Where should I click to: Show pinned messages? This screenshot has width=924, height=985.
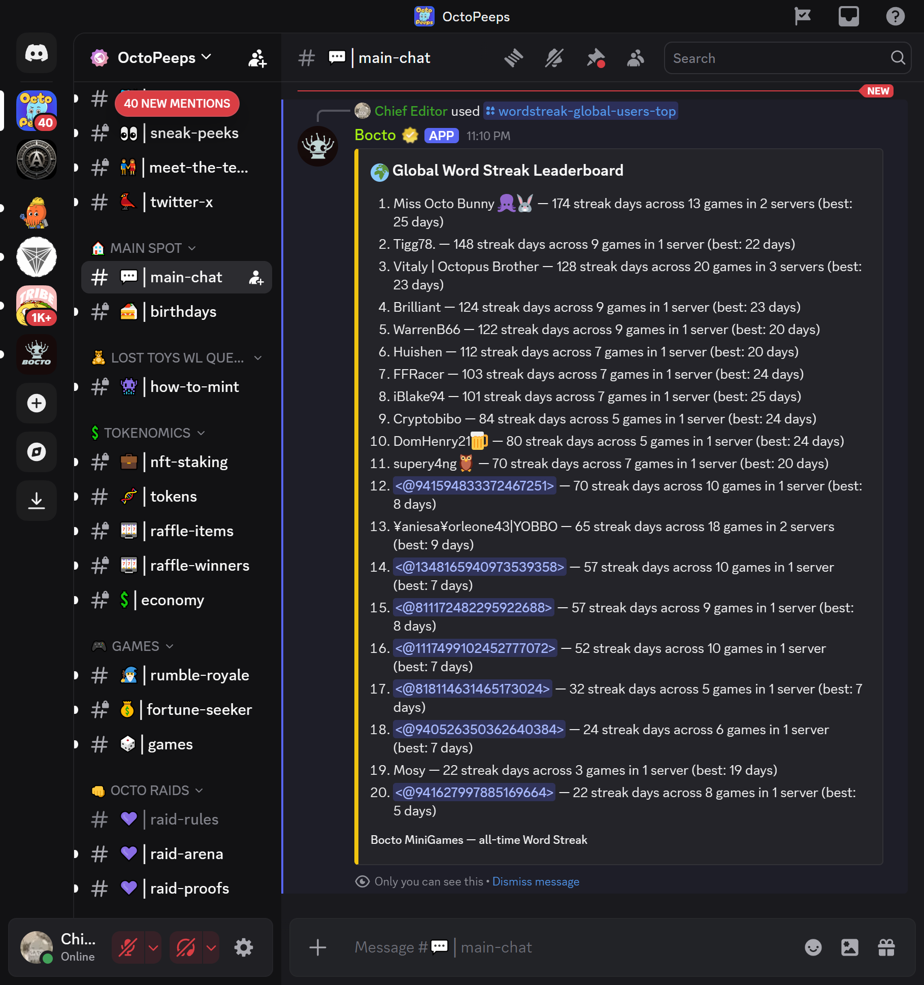[595, 58]
